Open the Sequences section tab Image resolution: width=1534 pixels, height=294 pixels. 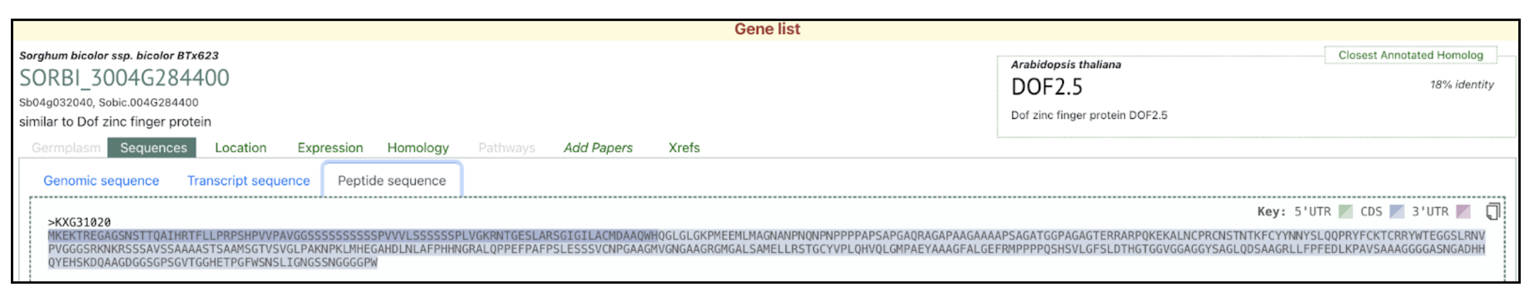click(153, 148)
